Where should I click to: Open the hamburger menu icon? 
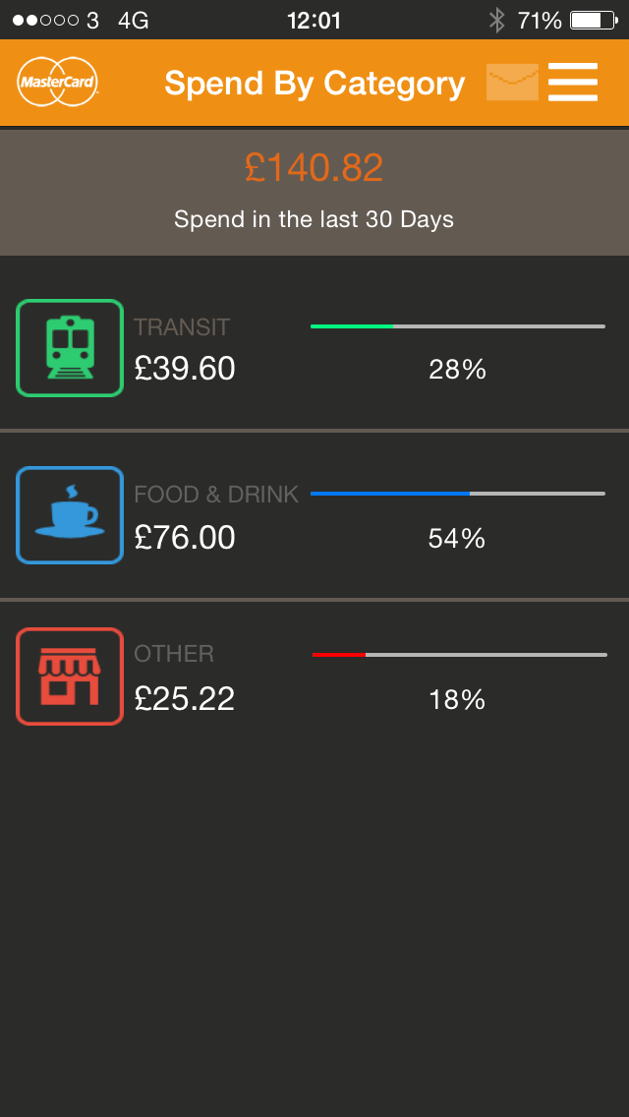pos(573,82)
